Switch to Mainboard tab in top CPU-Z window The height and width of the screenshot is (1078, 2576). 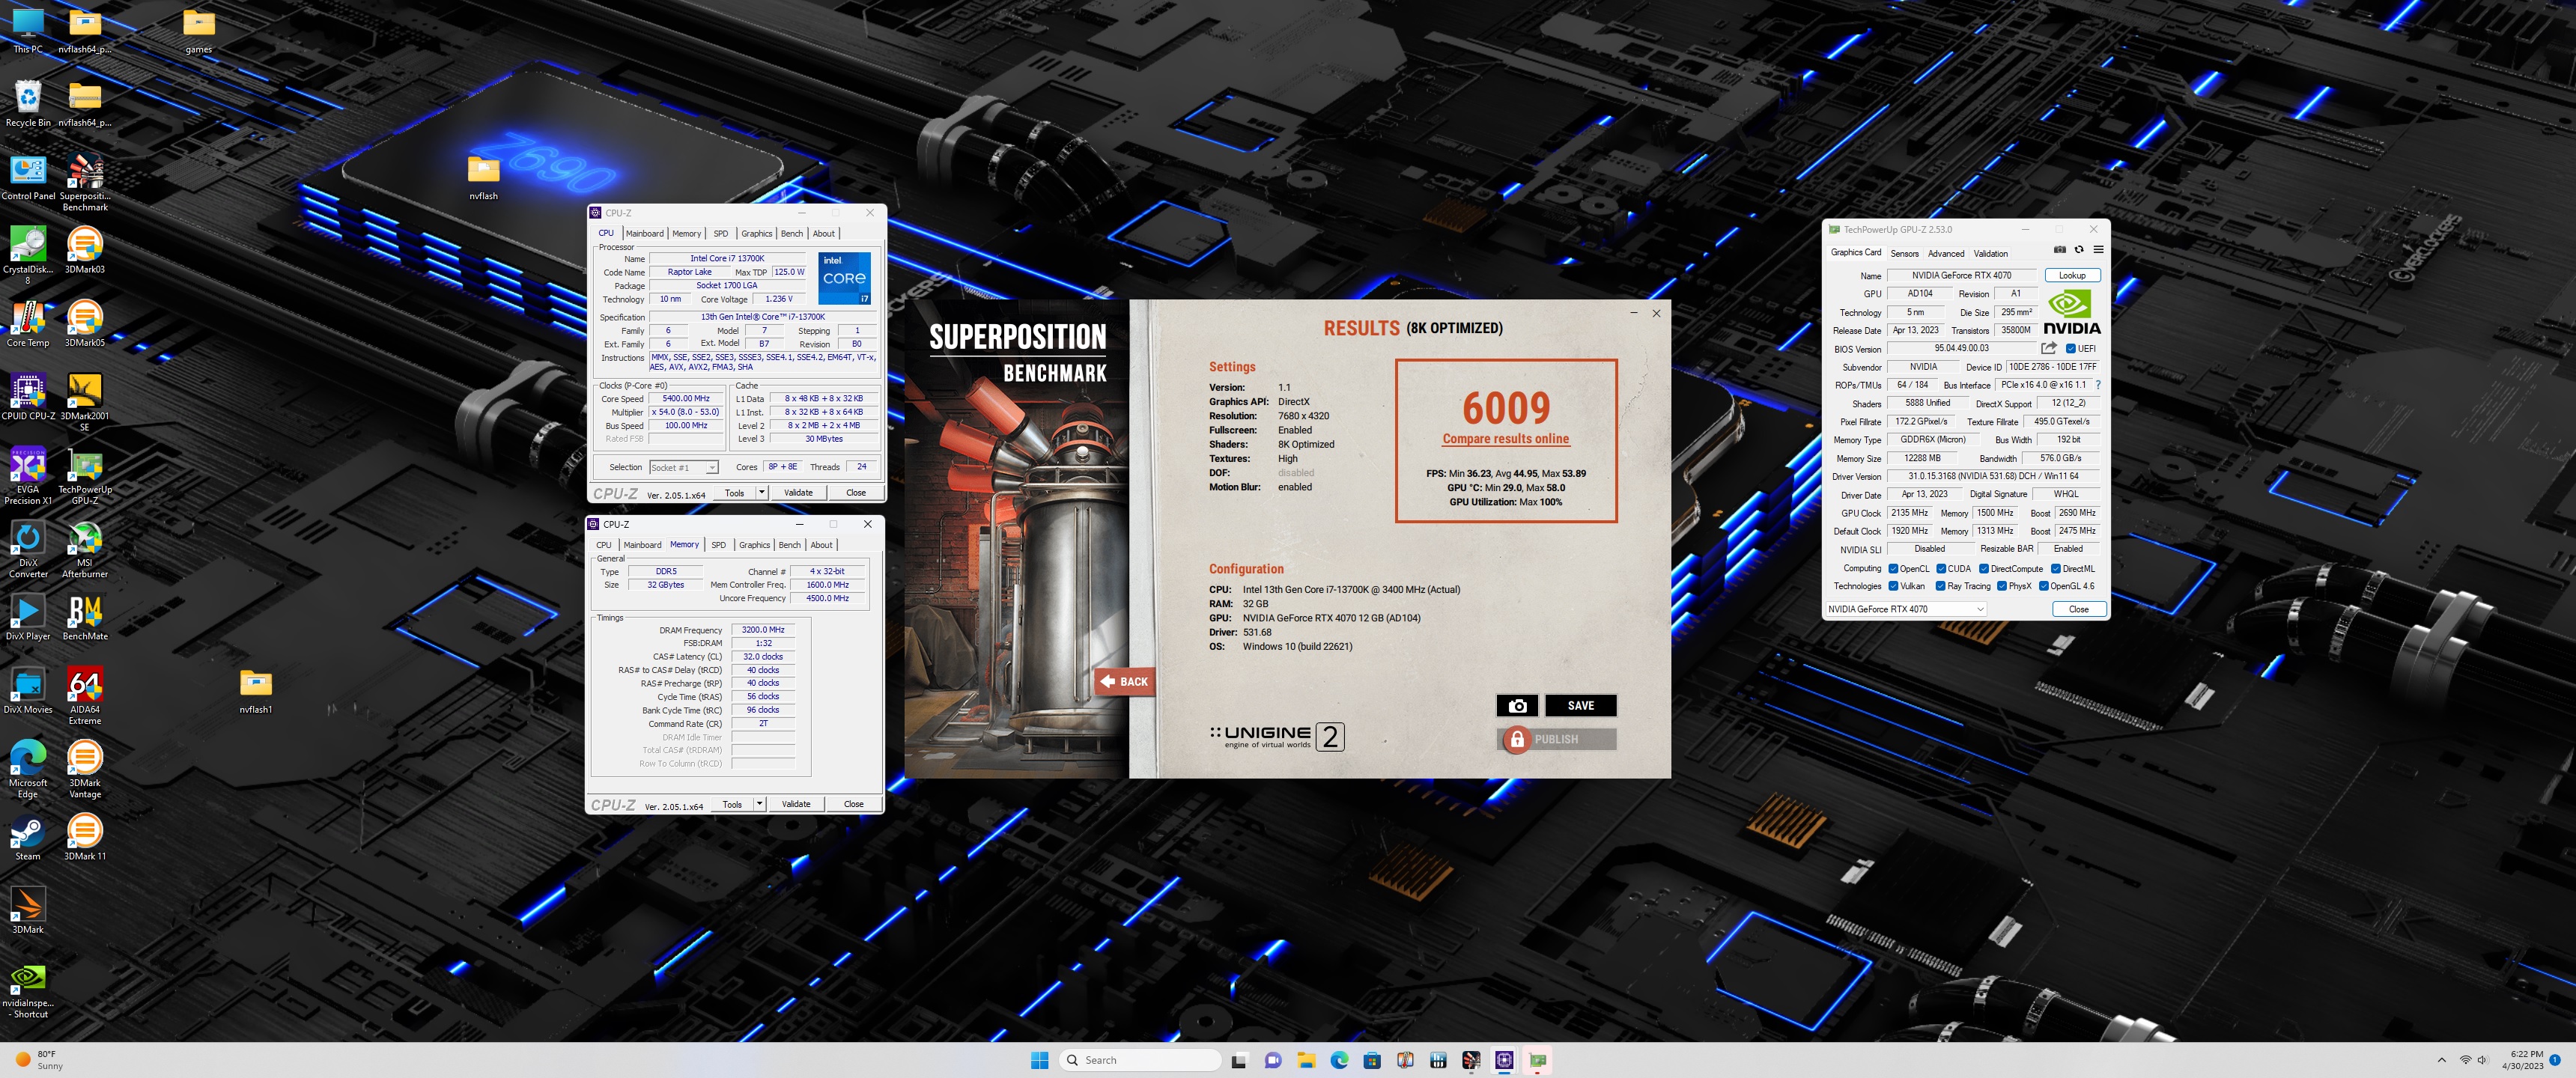(645, 234)
